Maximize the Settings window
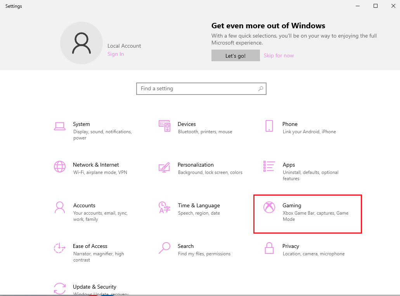The height and width of the screenshot is (296, 400). [376, 6]
